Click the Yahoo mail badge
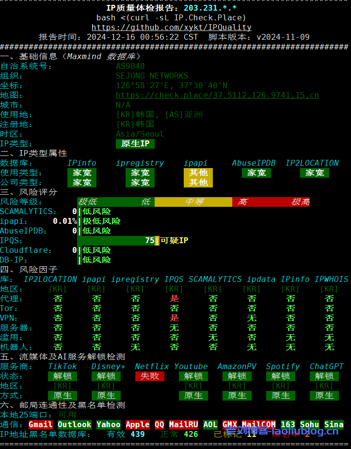 pos(108,424)
